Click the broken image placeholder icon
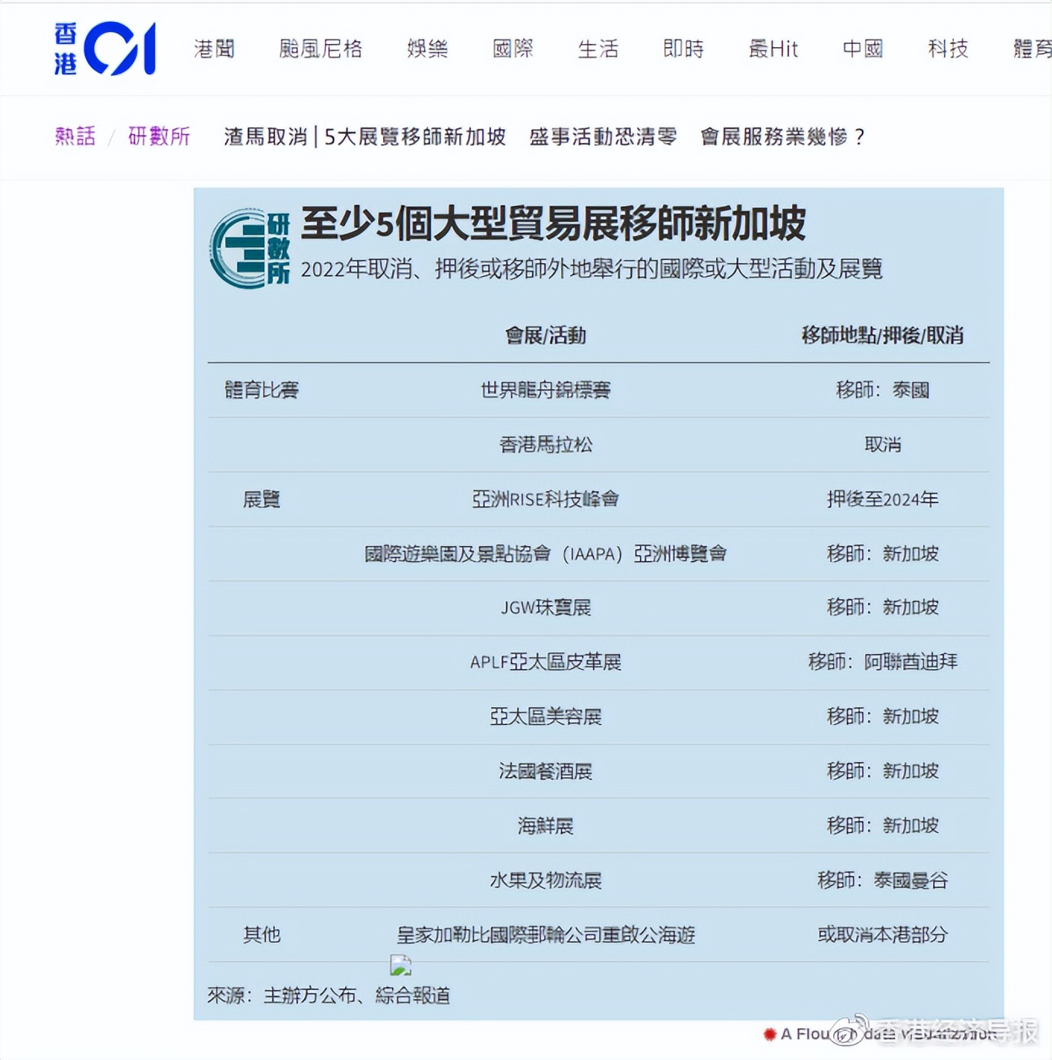Viewport: 1052px width, 1060px height. (401, 966)
